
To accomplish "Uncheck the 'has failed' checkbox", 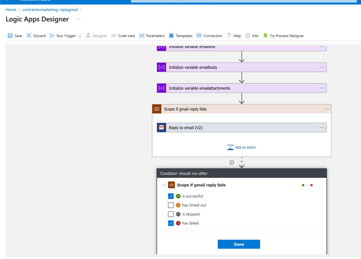I will [171, 223].
